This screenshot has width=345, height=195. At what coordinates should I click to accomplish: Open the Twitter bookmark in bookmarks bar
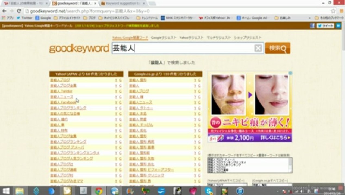click(x=24, y=18)
